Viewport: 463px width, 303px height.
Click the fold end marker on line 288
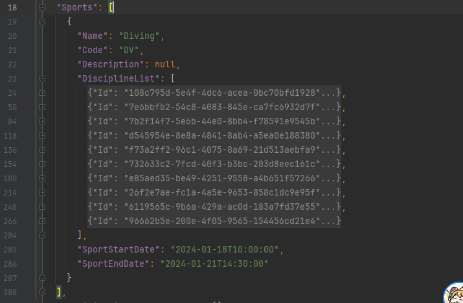pyautogui.click(x=42, y=292)
